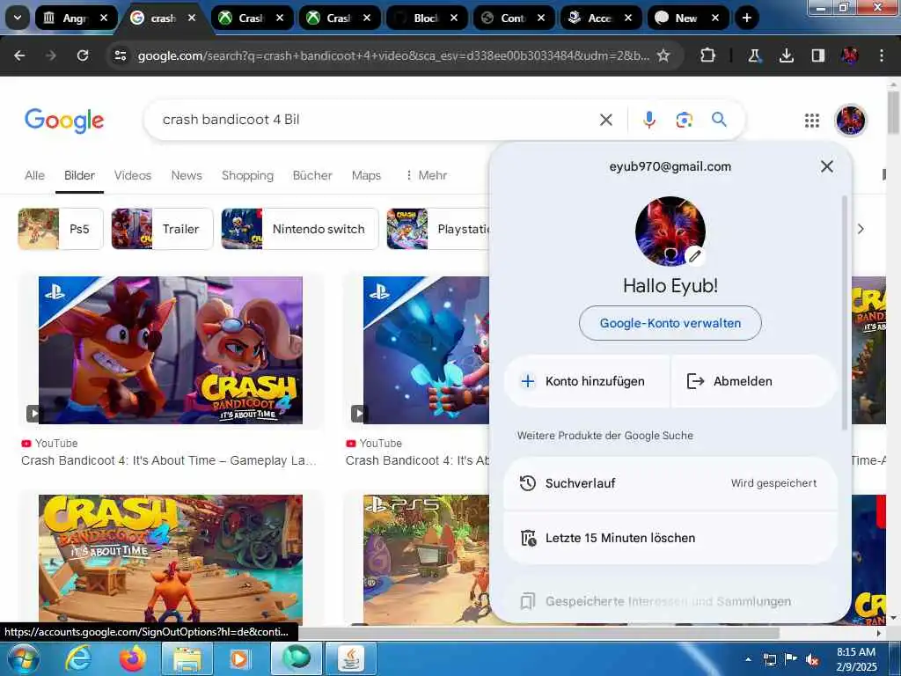Screen dimensions: 901x676
Task: Open the Google logo homepage
Action: (x=64, y=120)
